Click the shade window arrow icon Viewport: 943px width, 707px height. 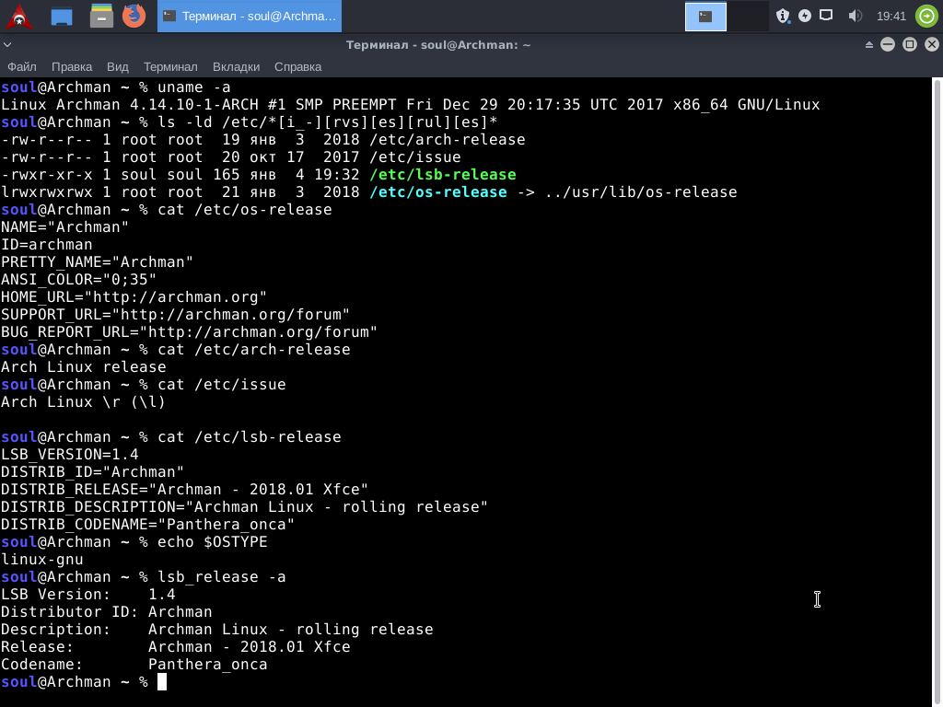coord(869,44)
